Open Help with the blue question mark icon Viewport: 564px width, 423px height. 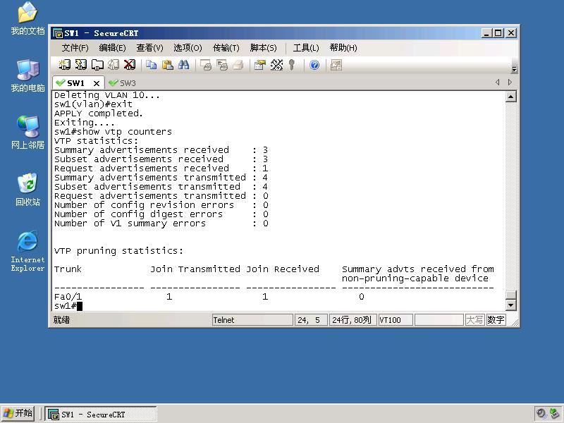[x=314, y=65]
